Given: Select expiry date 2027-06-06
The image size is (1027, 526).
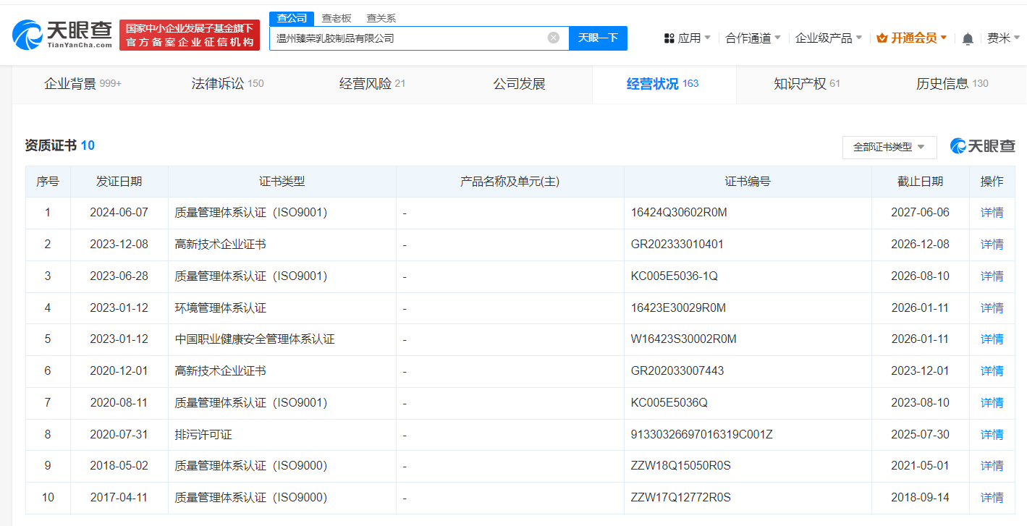Looking at the screenshot, I should (x=920, y=213).
